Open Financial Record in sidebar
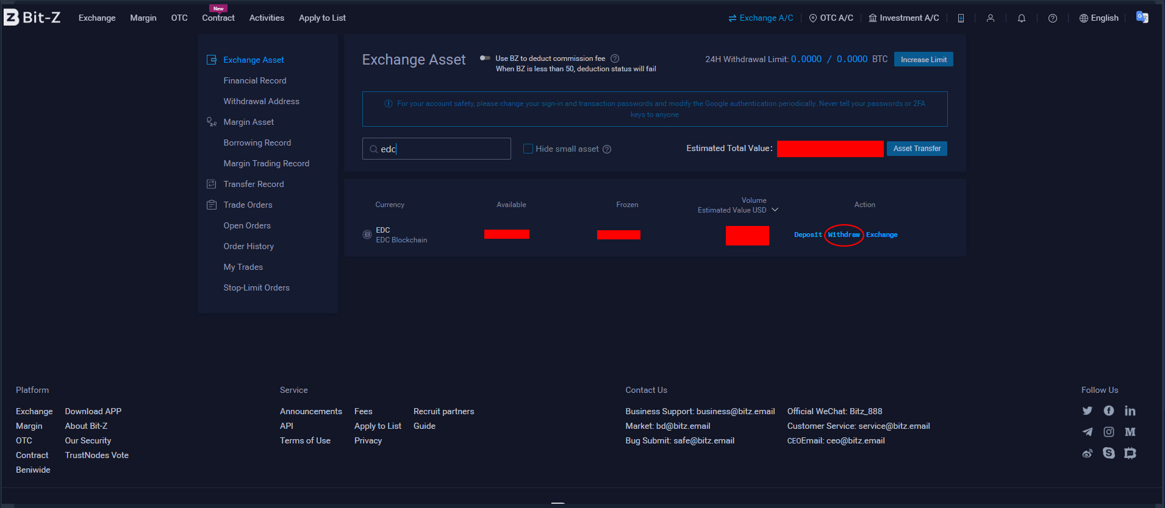Image resolution: width=1165 pixels, height=508 pixels. pos(255,80)
